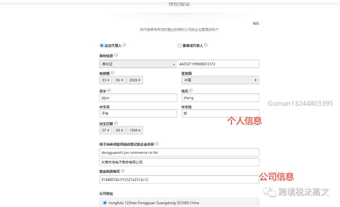Open help icon next to 董事或代表人
Screen dimensions: 340x207
point(206,45)
